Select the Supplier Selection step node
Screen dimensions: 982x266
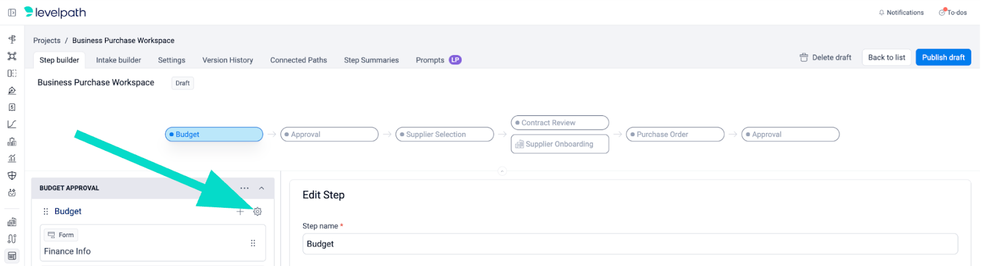pyautogui.click(x=444, y=134)
